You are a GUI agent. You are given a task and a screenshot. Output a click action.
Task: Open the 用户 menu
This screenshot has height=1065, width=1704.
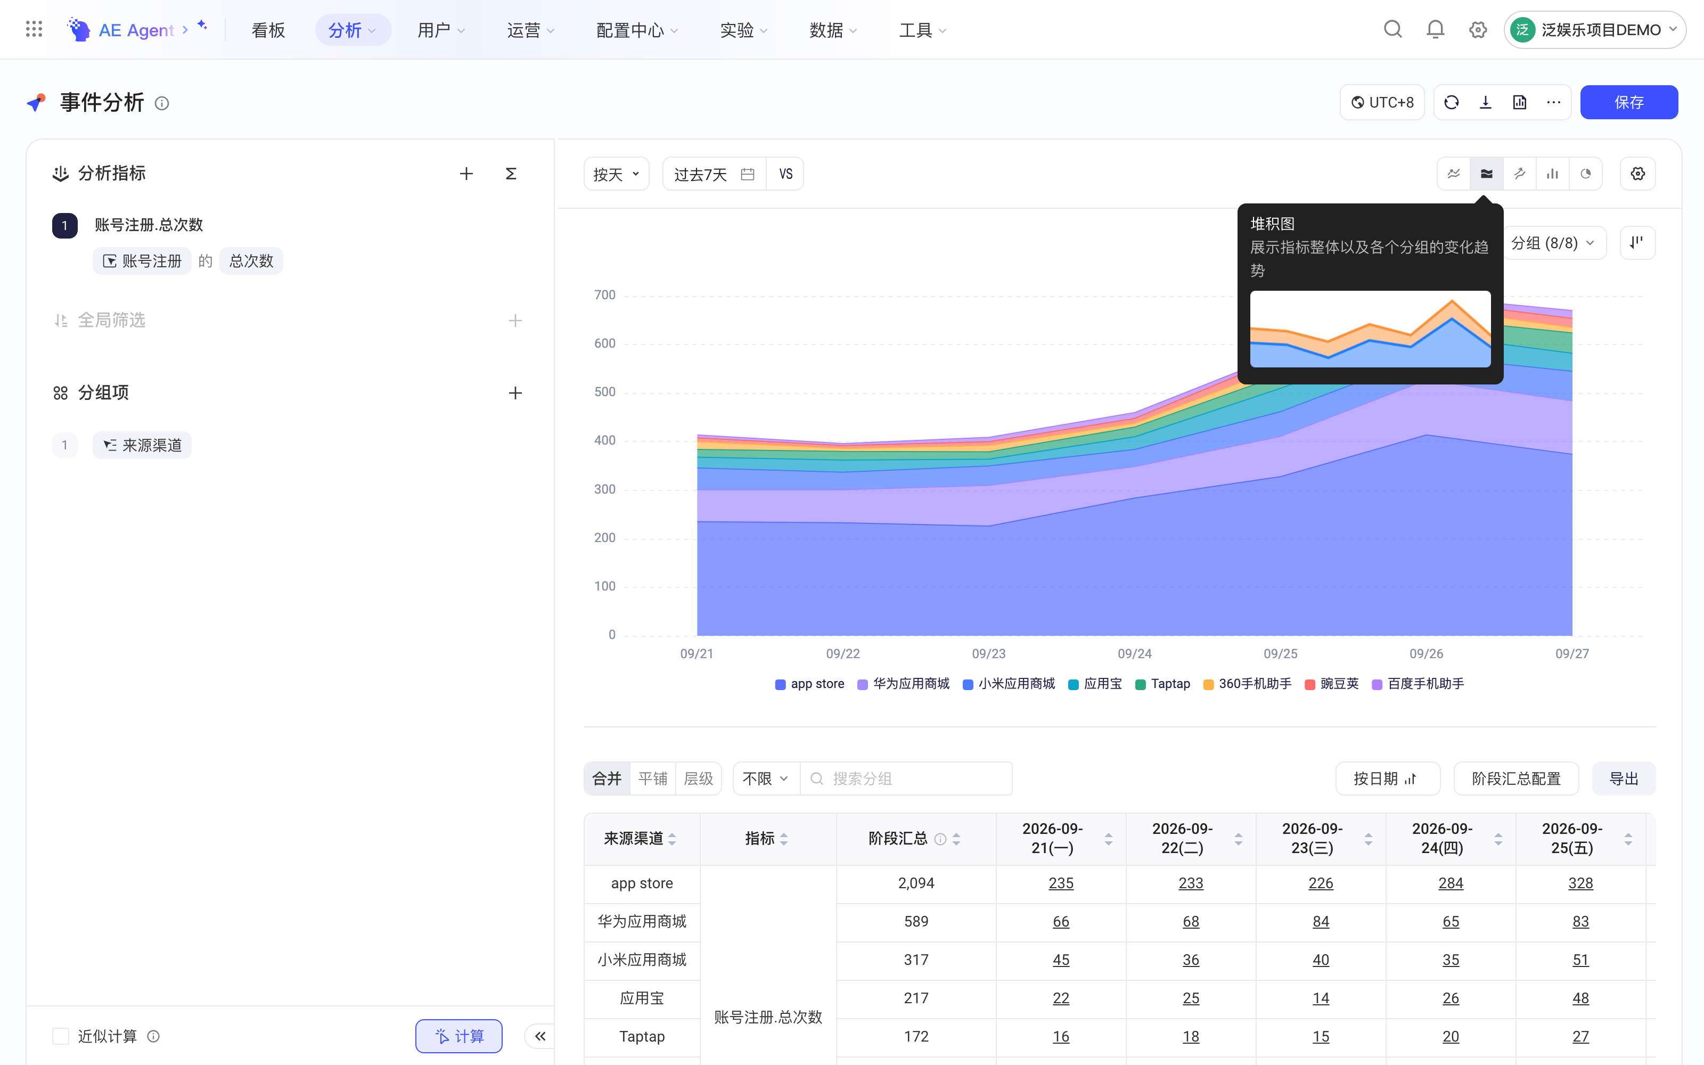(x=441, y=30)
